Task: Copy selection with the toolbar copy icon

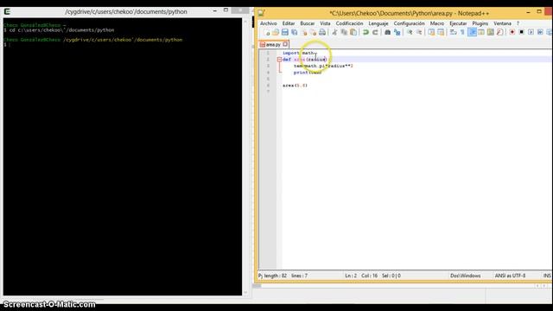Action: click(344, 33)
